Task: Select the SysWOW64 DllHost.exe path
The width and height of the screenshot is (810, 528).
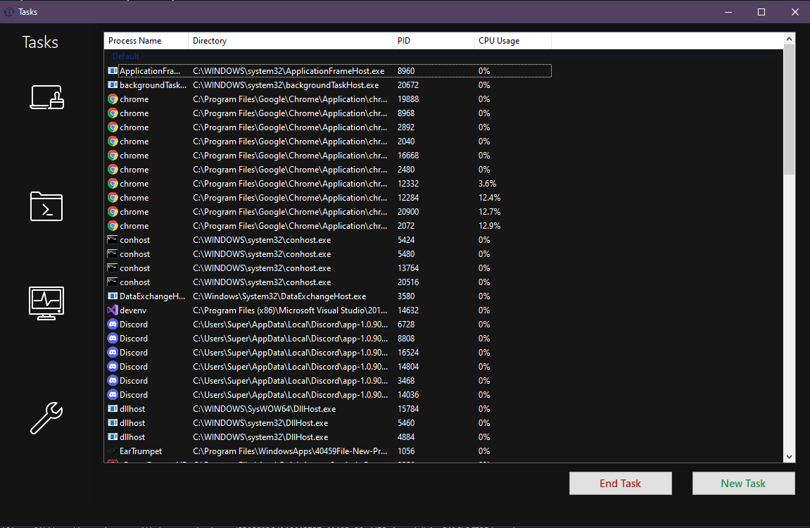Action: [x=265, y=408]
